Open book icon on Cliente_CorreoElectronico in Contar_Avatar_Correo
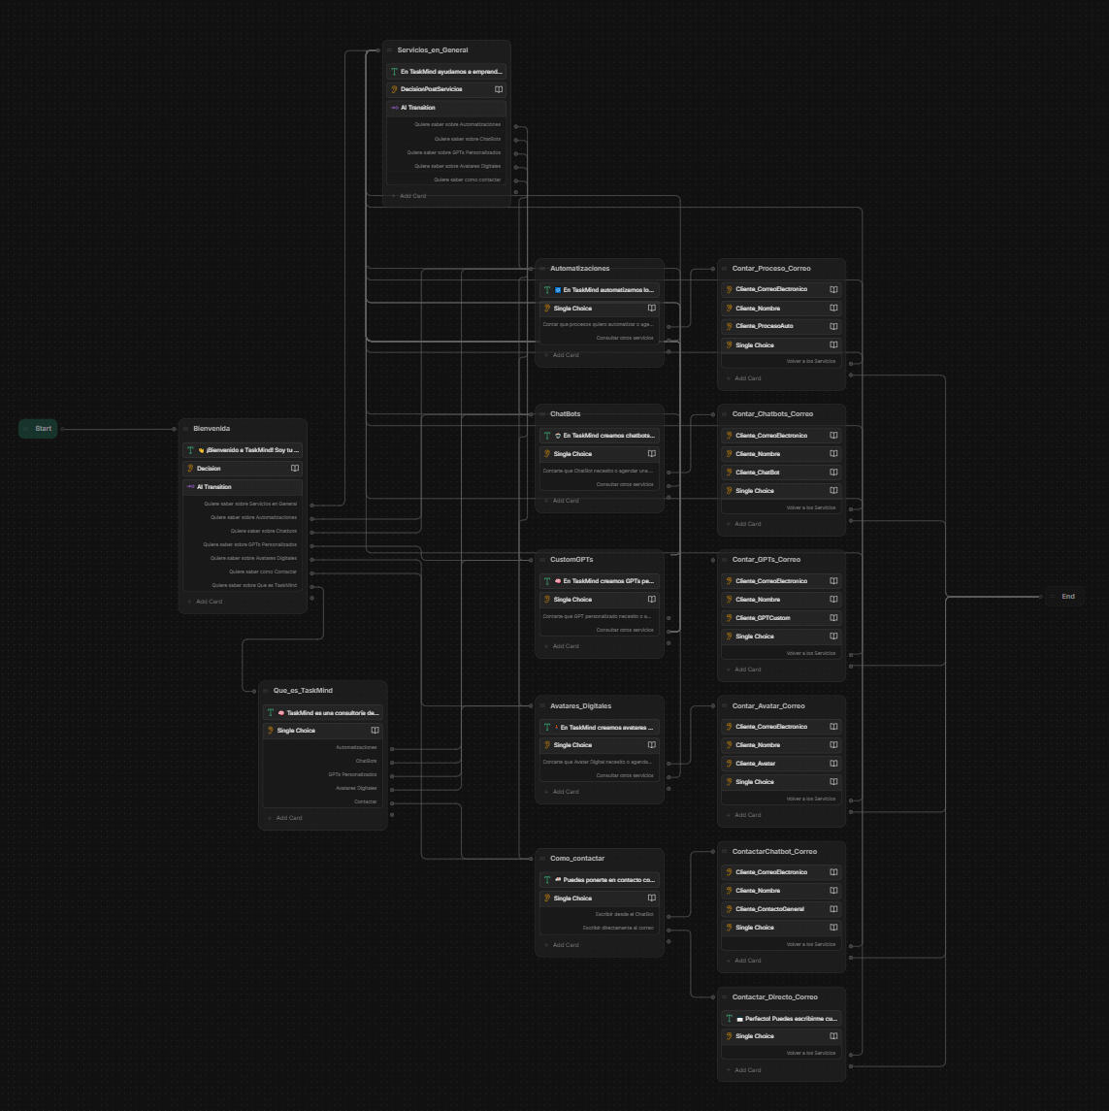The height and width of the screenshot is (1111, 1109). tap(832, 726)
